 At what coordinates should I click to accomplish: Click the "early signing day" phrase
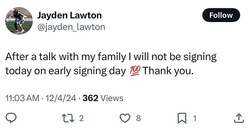[x=87, y=71]
